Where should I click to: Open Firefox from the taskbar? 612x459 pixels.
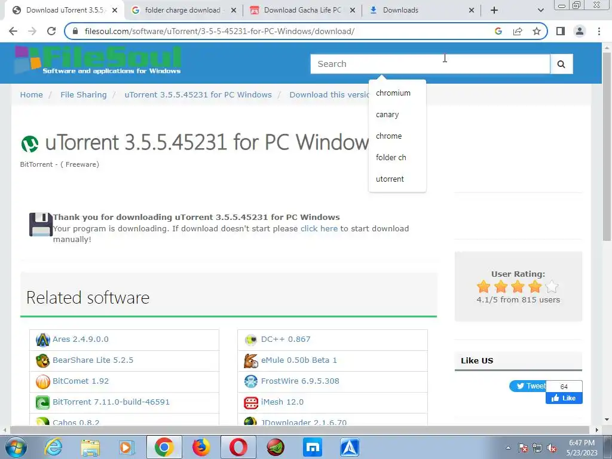tap(201, 447)
